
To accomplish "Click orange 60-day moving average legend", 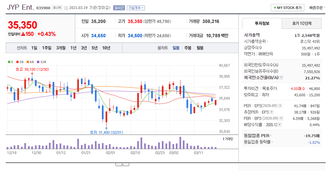I will [30, 62].
